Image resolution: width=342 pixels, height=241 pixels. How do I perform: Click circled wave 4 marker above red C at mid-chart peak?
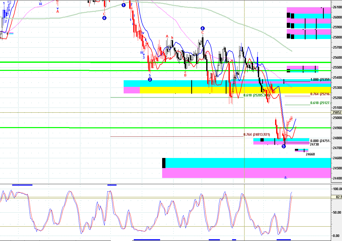202,28
